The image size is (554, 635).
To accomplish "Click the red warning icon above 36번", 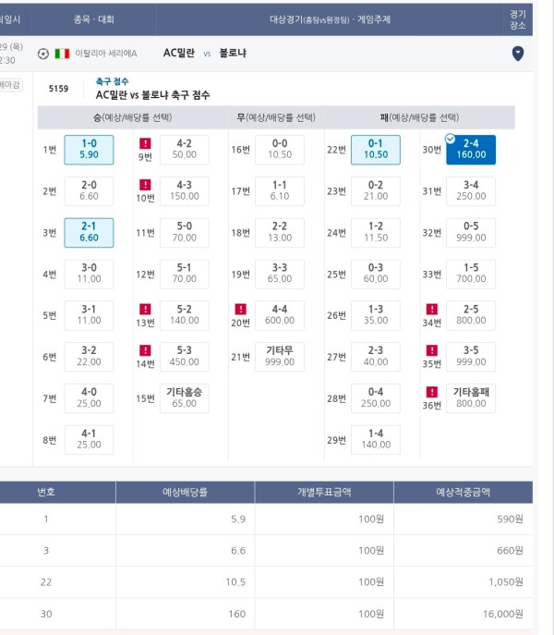I will [432, 392].
